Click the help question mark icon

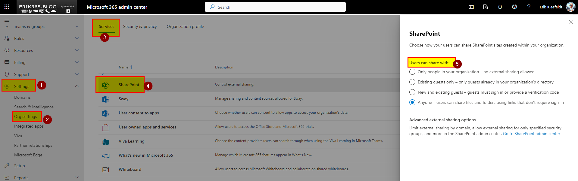pyautogui.click(x=529, y=7)
